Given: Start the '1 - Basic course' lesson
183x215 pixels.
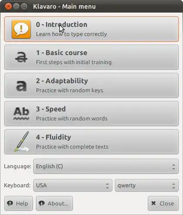Looking at the screenshot, I should 91,57.
